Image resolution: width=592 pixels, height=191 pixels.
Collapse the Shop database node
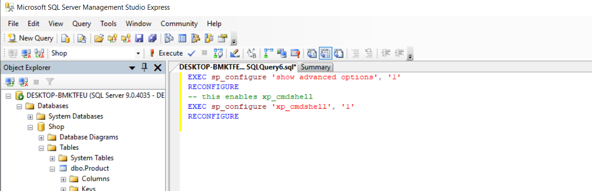click(31, 127)
